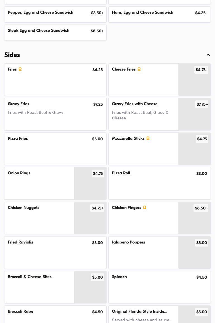Click the Gravy Fries with Cheese $7.75+ price

(202, 104)
